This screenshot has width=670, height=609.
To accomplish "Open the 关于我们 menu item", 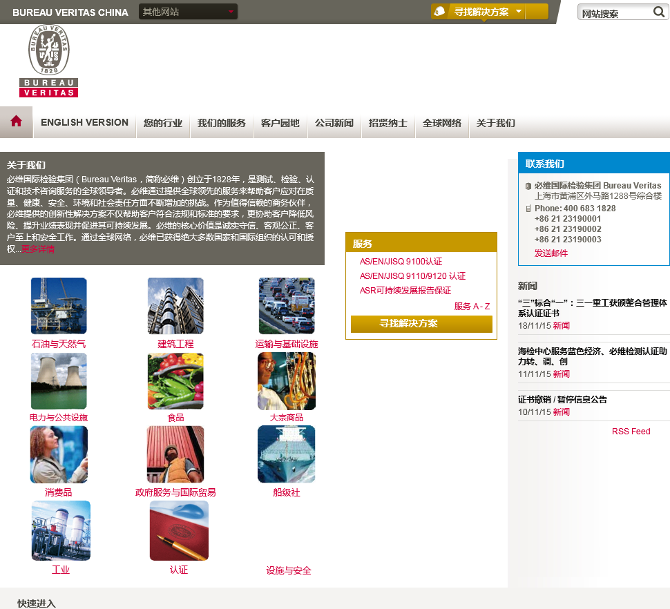I will 496,123.
